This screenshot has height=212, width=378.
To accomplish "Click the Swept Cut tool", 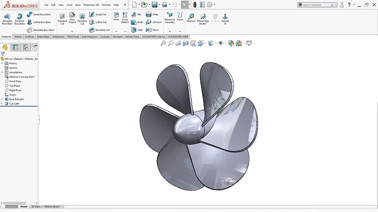I will coord(98,15).
